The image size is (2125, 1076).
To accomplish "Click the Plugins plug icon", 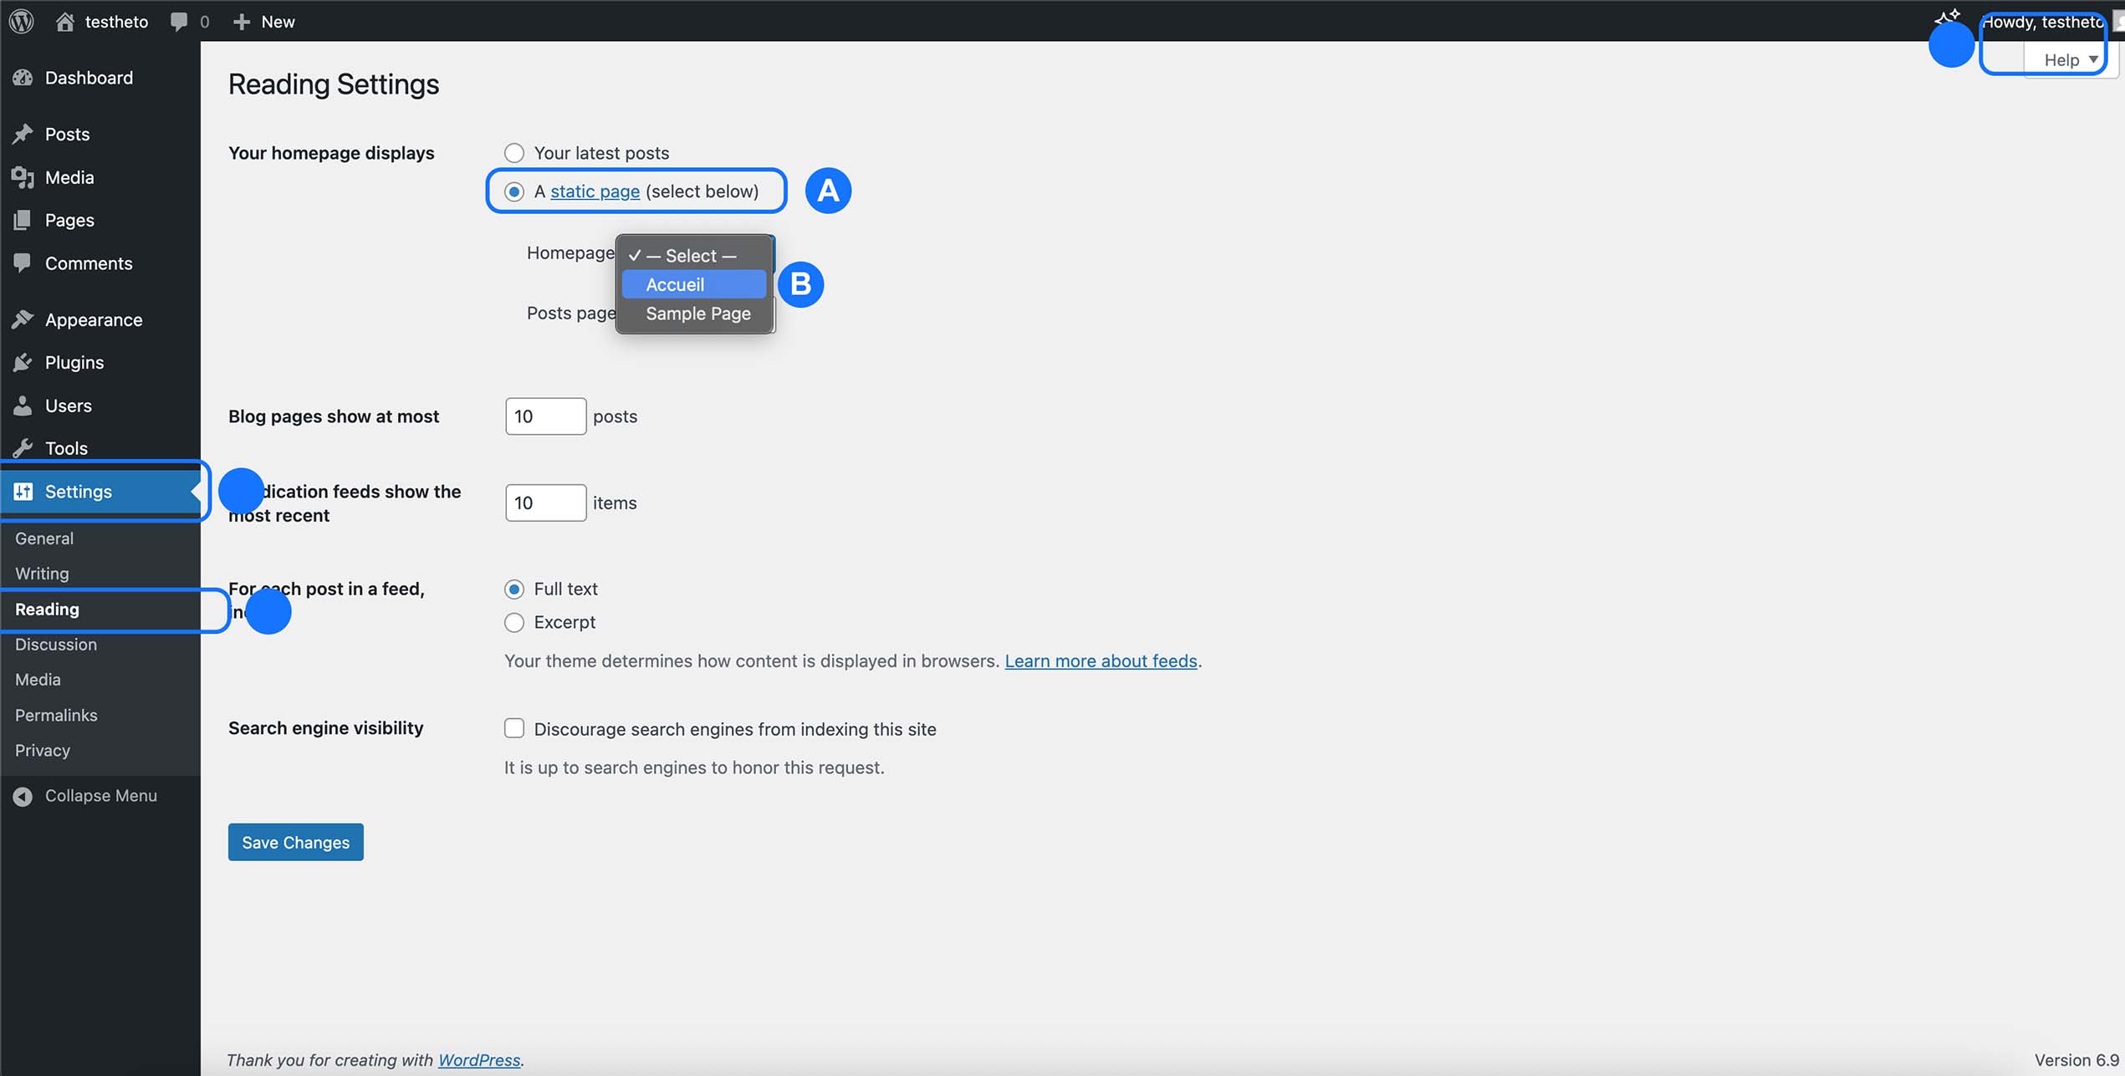I will 23,362.
